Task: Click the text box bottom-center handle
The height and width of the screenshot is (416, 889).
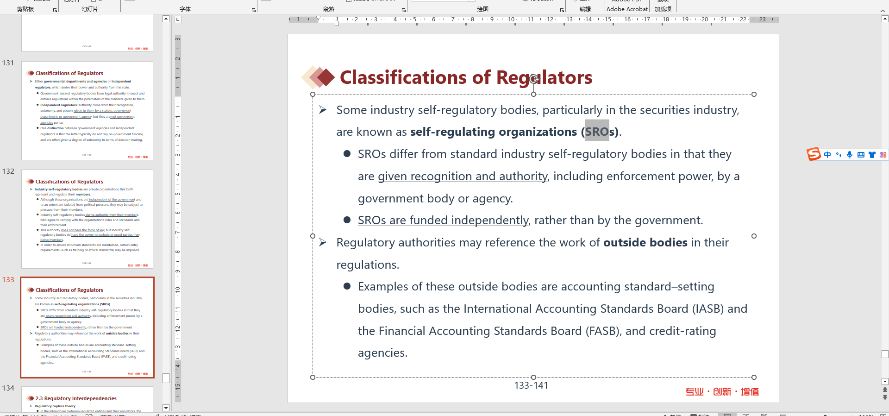Action: [533, 378]
